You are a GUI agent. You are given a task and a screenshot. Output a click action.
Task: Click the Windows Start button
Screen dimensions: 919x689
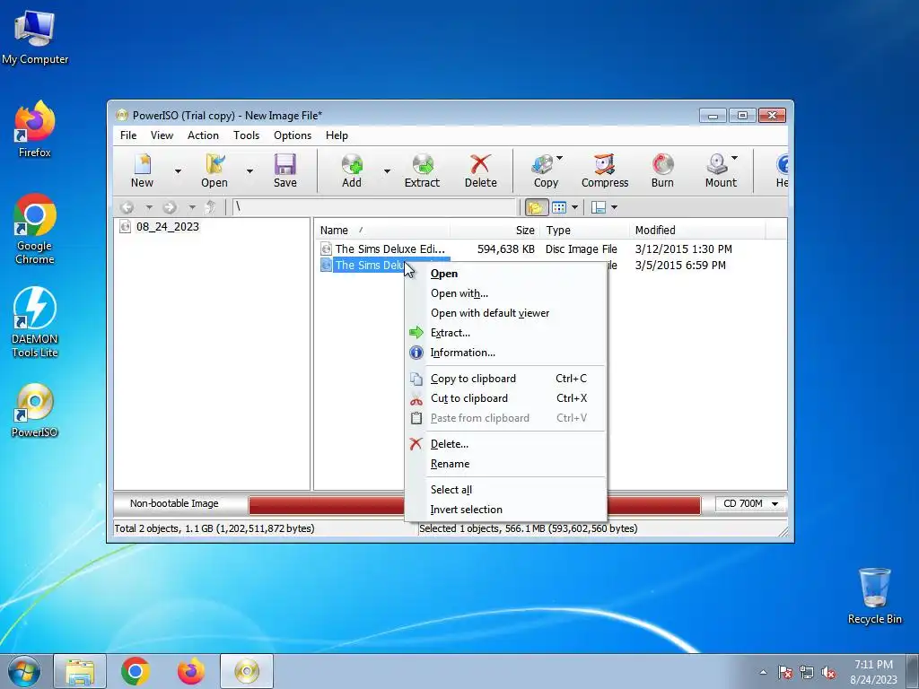pos(24,671)
